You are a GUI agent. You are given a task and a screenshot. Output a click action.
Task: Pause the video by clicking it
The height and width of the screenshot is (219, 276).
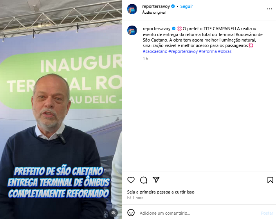61,109
